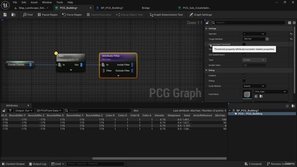Select PCG - PCG_Building tree row
297x167 pixels.
point(262,114)
